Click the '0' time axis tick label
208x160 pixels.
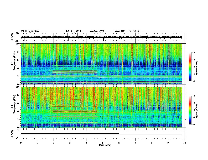[x=21, y=143]
